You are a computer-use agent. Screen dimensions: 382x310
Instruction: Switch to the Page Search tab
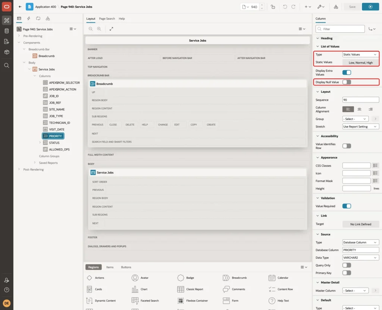107,19
